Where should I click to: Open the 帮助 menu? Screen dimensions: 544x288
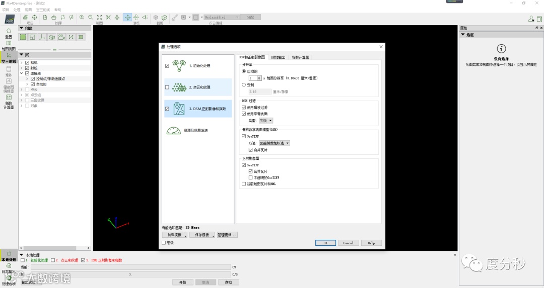click(57, 10)
